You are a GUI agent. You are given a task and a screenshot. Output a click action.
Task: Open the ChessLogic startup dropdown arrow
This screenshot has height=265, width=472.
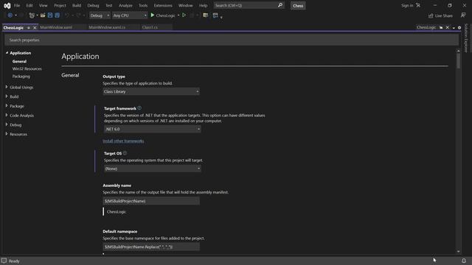178,15
